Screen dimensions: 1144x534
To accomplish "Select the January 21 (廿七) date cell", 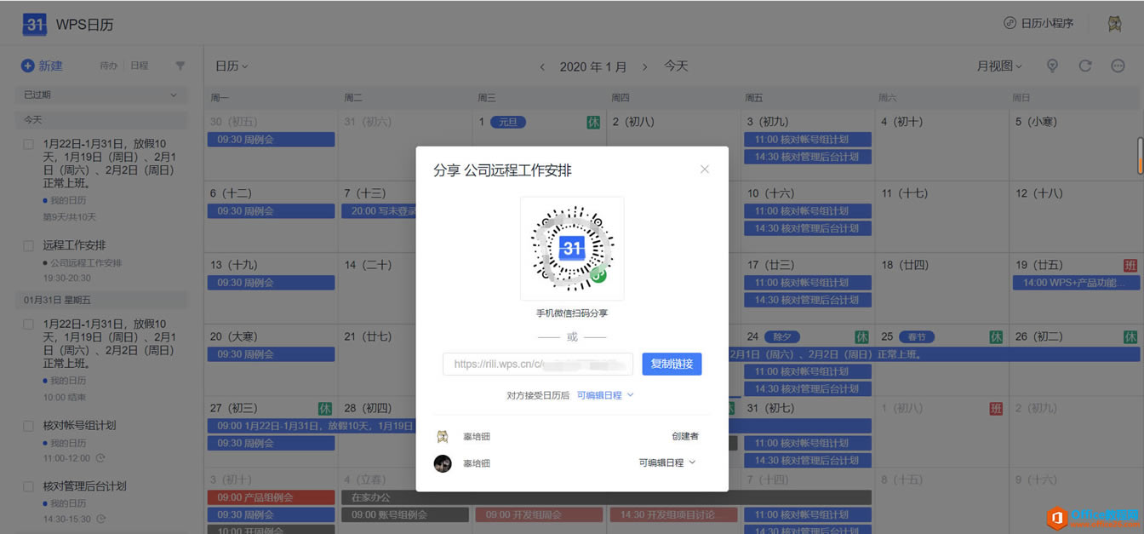I will (x=377, y=360).
